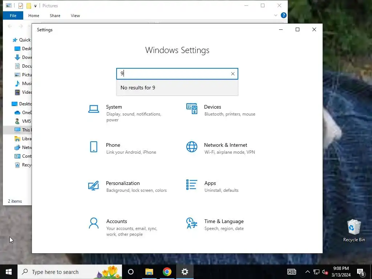Open the Accounts person icon
The image size is (372, 279).
pos(94,223)
